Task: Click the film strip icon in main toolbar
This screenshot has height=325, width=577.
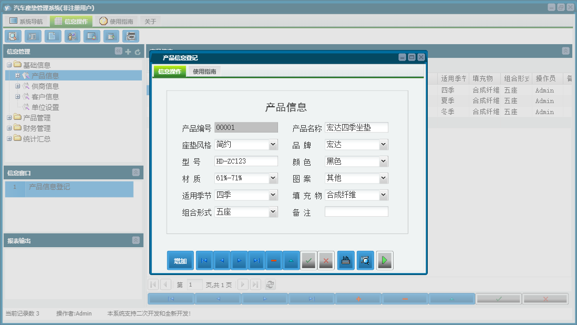Action: pyautogui.click(x=131, y=36)
